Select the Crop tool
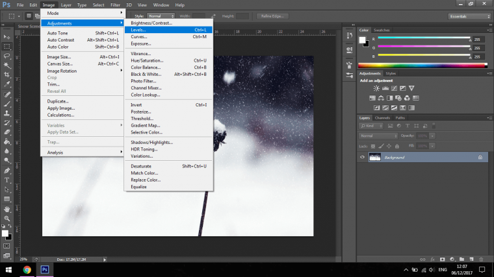 click(6, 75)
